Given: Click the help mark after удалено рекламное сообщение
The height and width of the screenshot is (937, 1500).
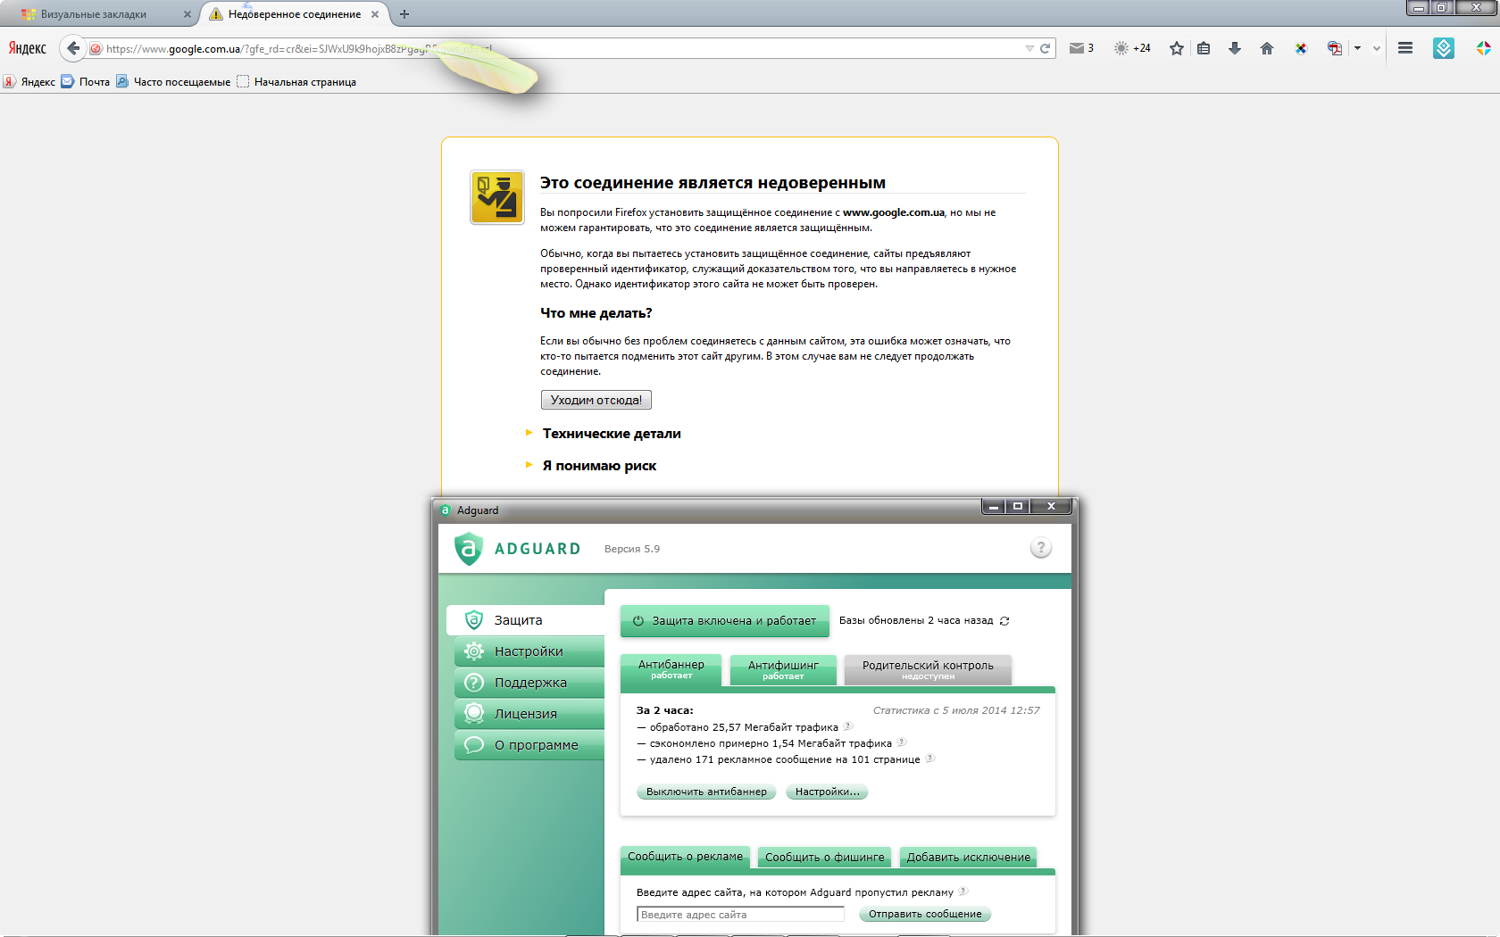Looking at the screenshot, I should (x=929, y=759).
